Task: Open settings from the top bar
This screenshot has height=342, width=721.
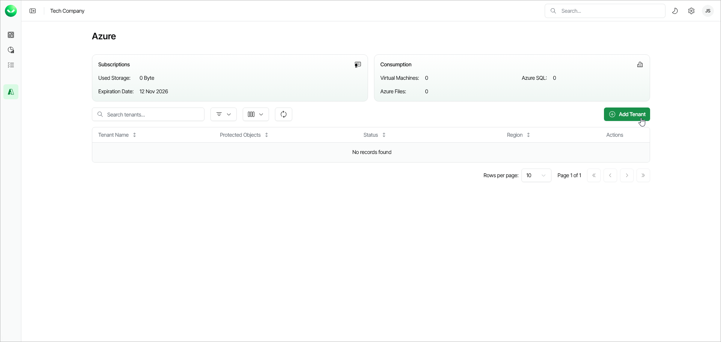Action: 691,11
